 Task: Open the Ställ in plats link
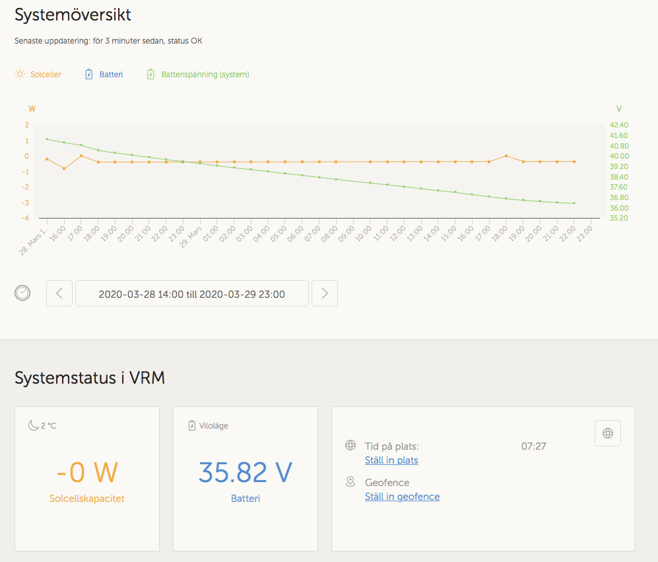[x=391, y=460]
